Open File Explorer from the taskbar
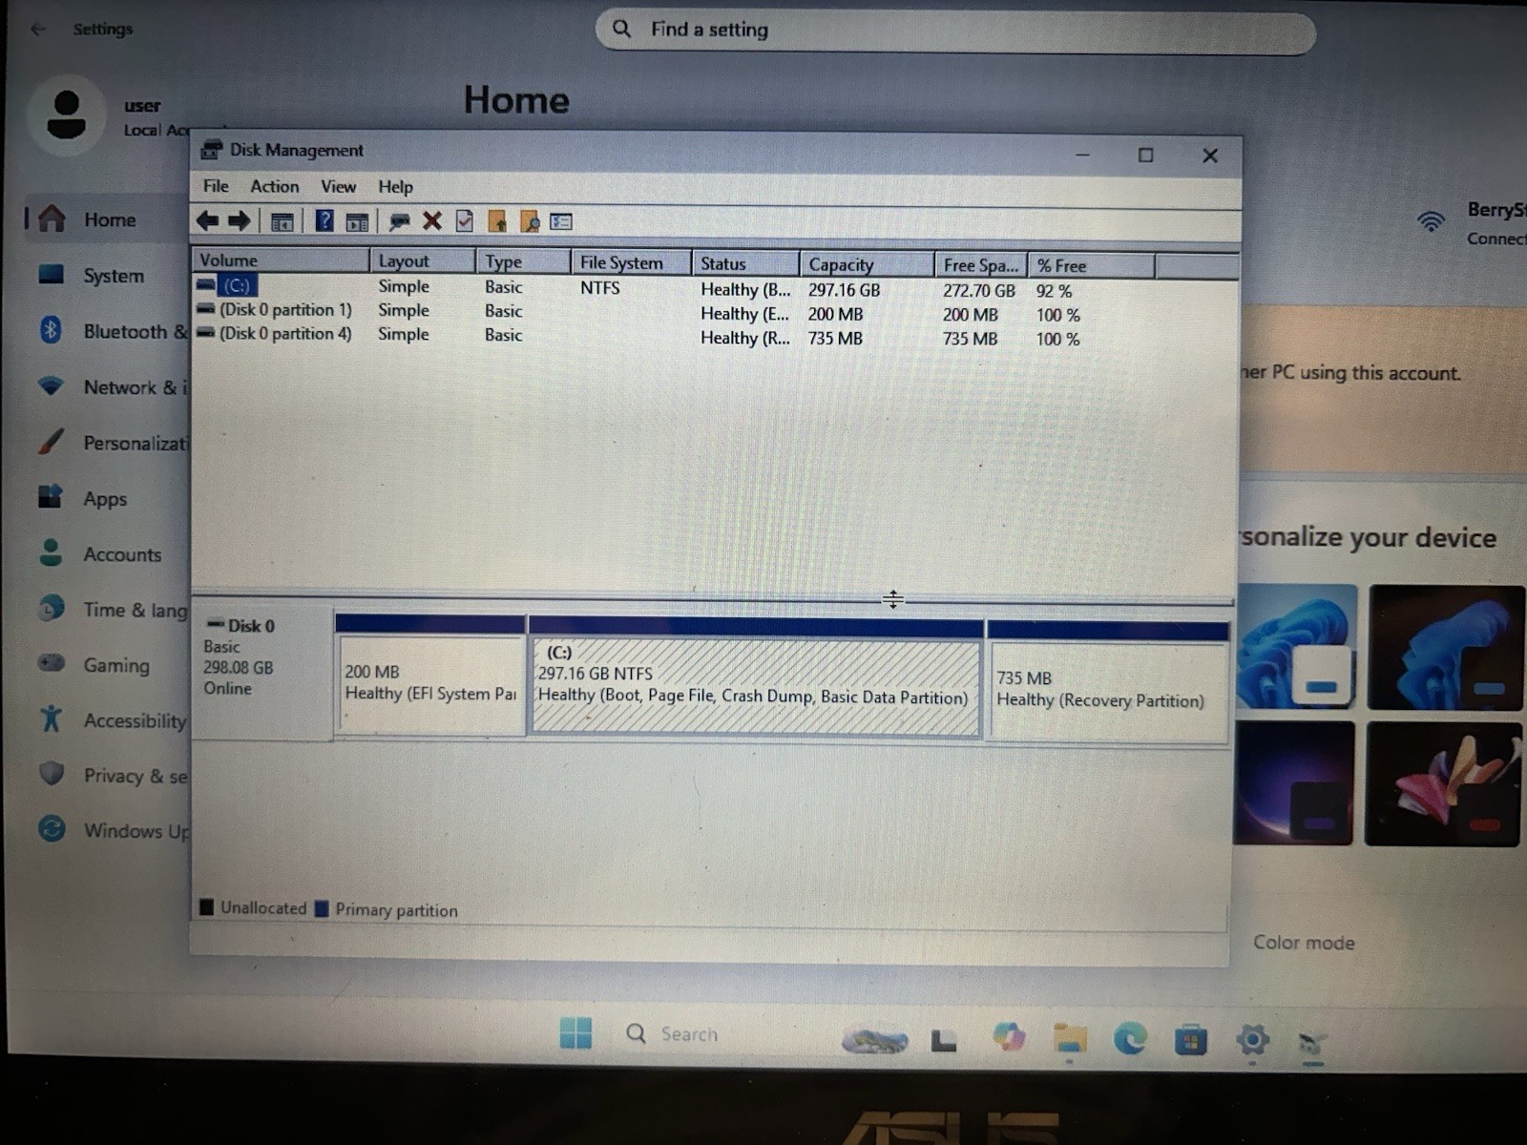This screenshot has height=1145, width=1527. pos(1070,1038)
